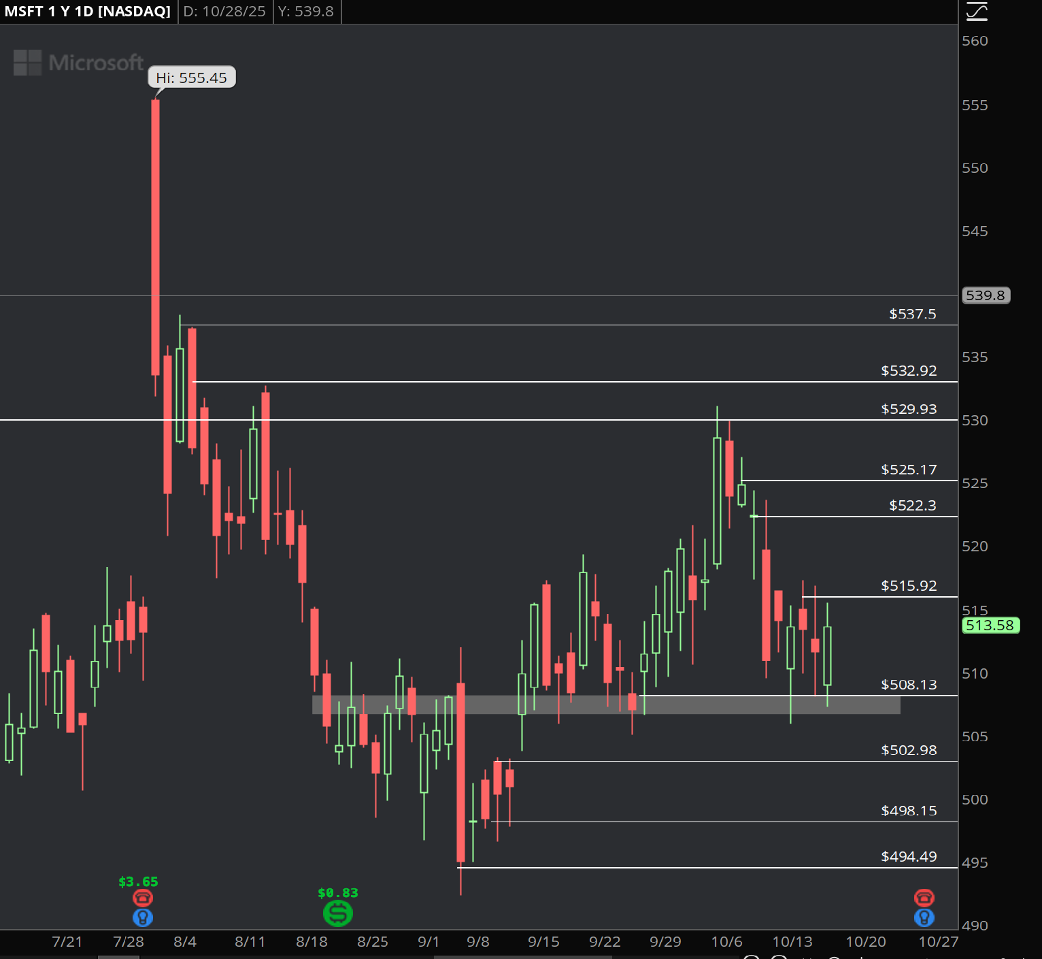The height and width of the screenshot is (959, 1042).
Task: Click the green 513.58 last price tag
Action: pos(990,625)
